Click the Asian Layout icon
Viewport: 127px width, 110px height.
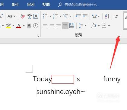[94, 16]
